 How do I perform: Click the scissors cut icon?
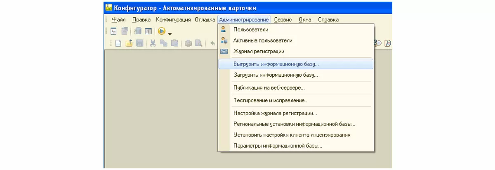(153, 43)
